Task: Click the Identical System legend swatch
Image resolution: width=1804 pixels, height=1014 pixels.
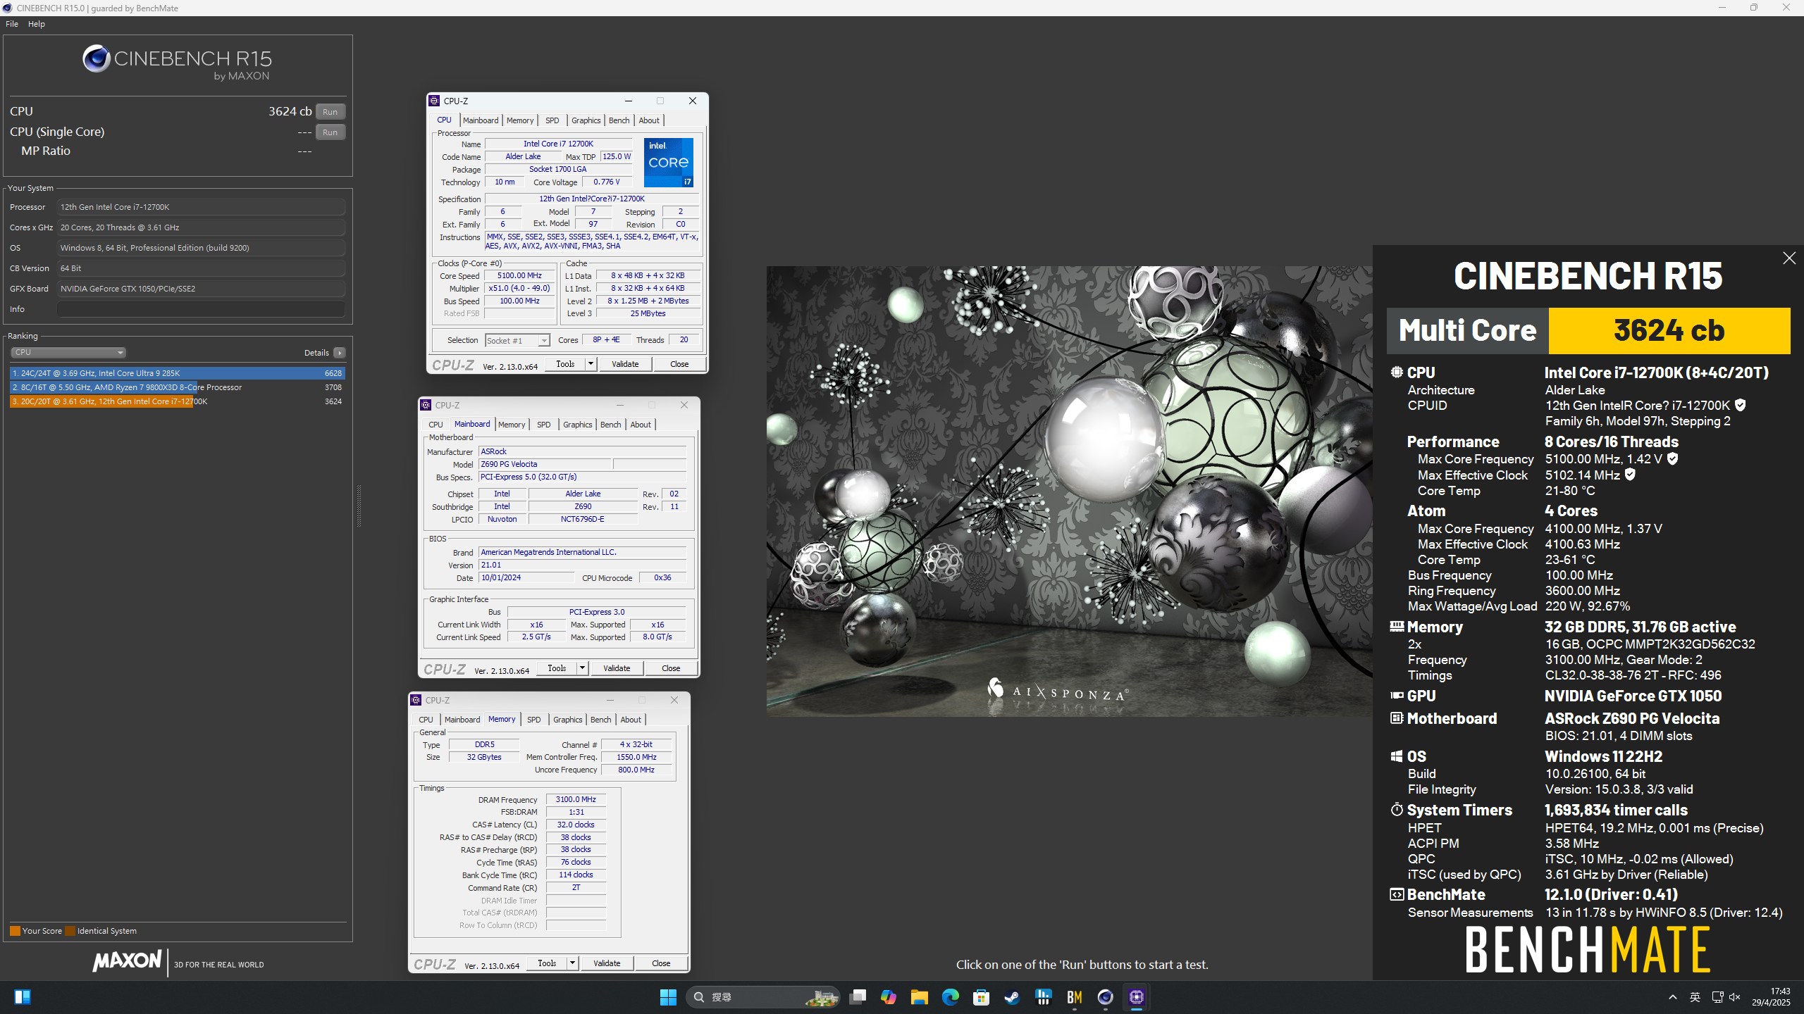Action: click(x=70, y=931)
